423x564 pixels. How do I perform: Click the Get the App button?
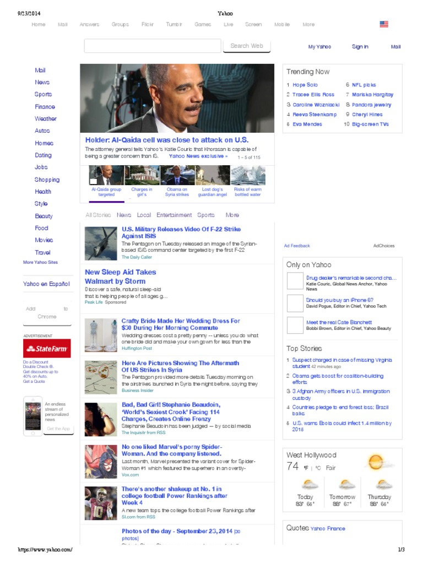[x=58, y=429]
